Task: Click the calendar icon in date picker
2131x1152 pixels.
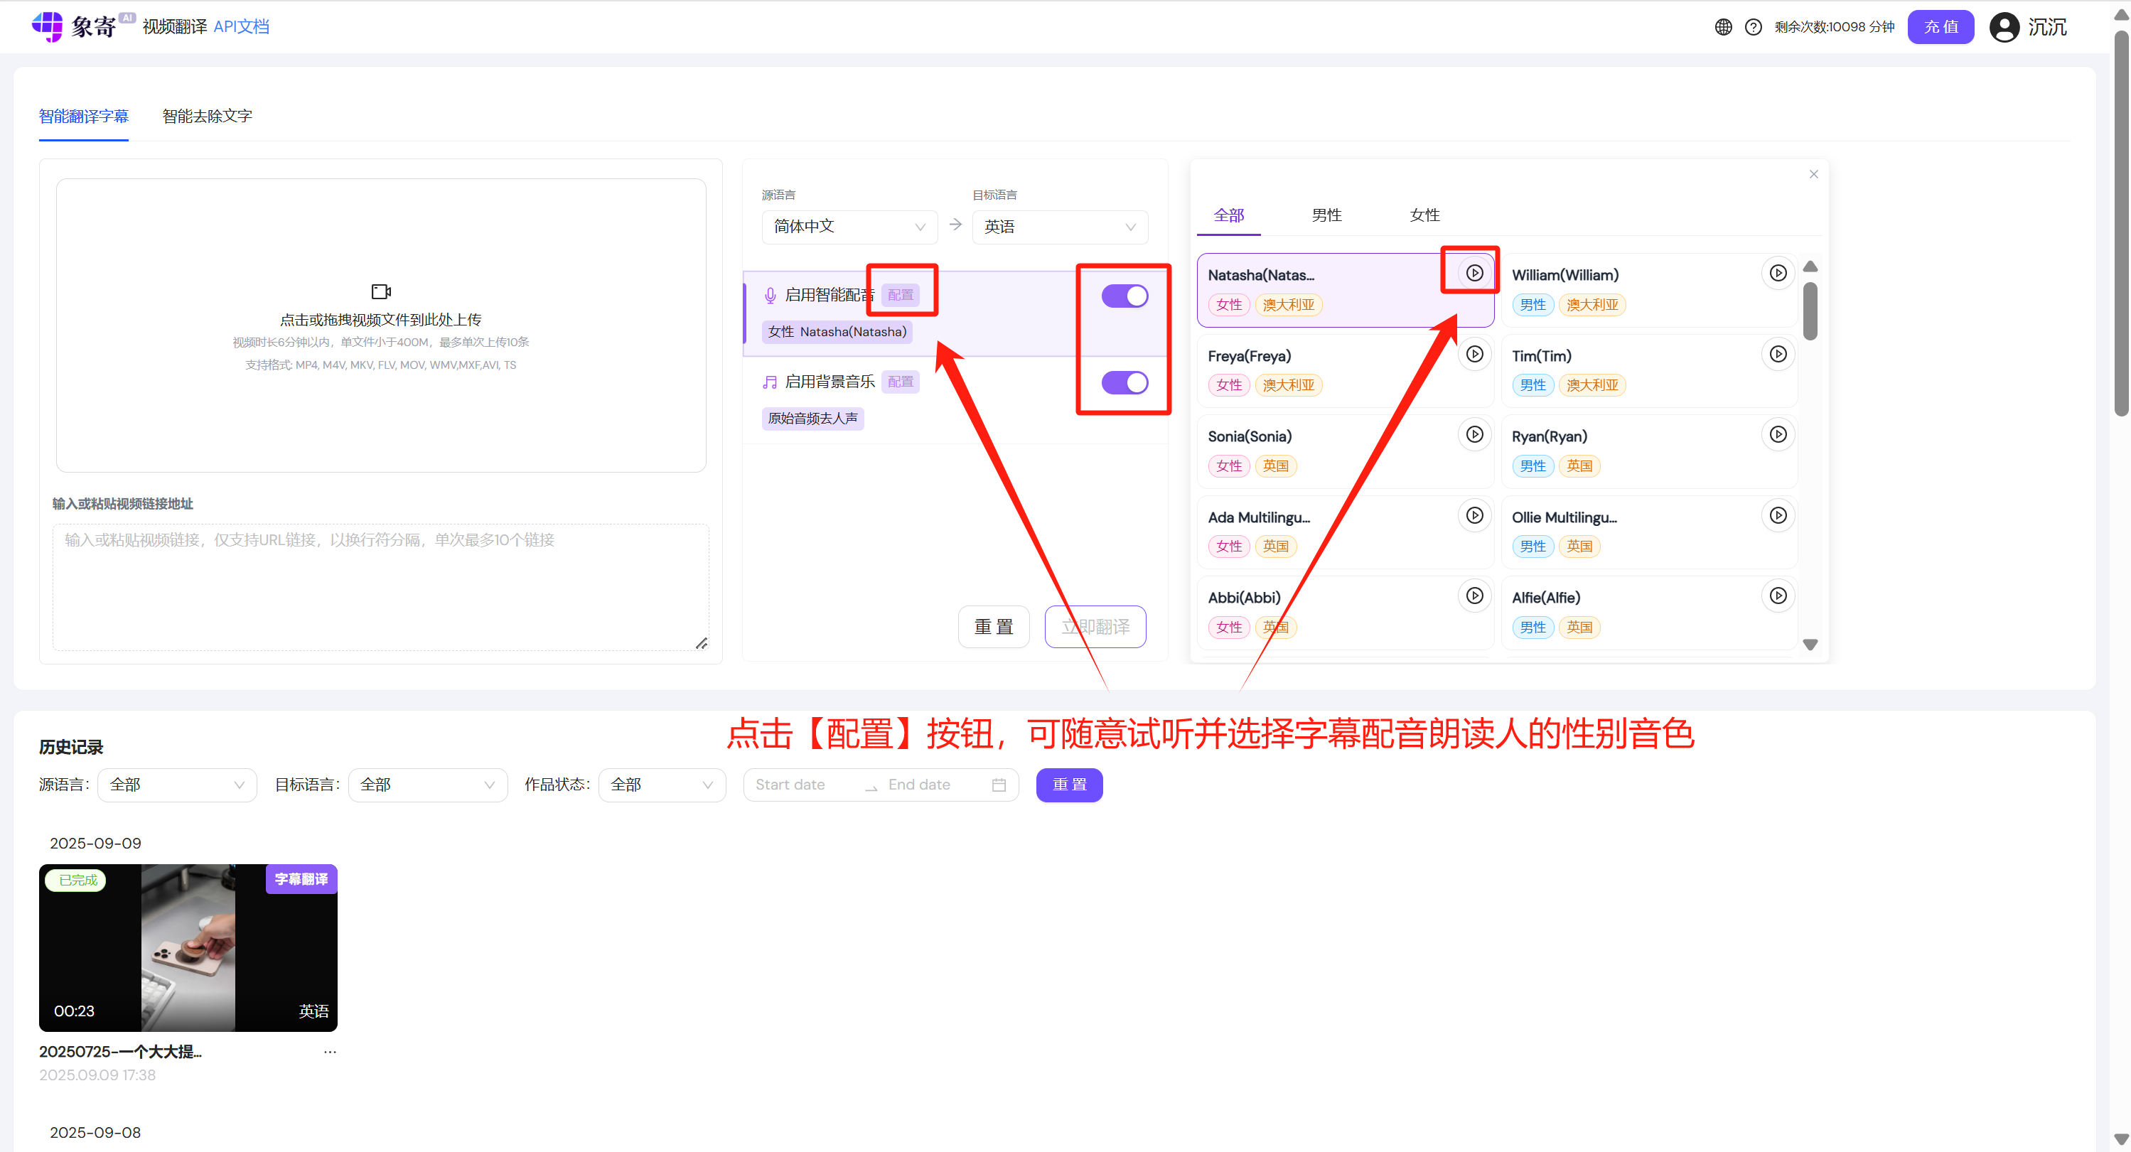Action: coord(998,784)
